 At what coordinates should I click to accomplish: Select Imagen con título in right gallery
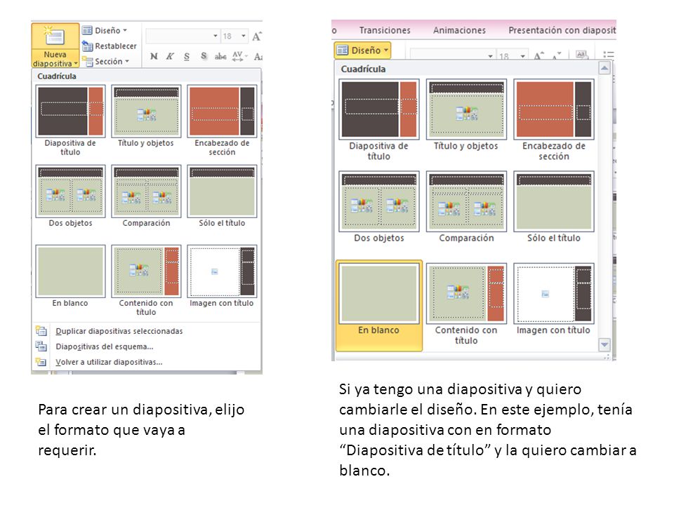554,299
